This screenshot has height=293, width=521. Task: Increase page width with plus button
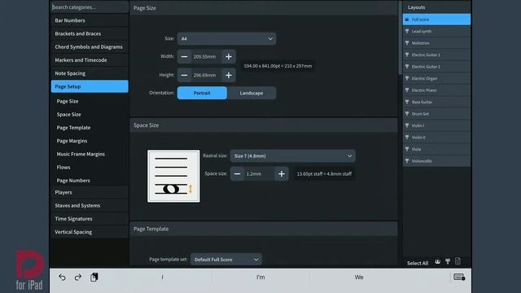[x=229, y=57]
